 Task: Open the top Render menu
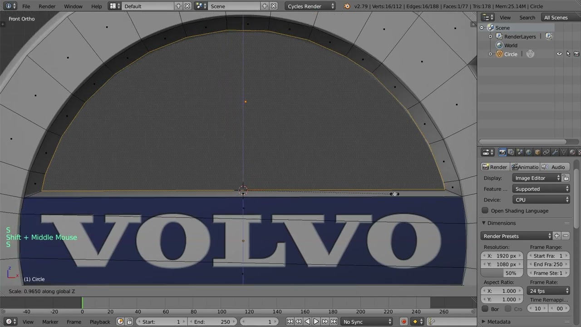47,6
